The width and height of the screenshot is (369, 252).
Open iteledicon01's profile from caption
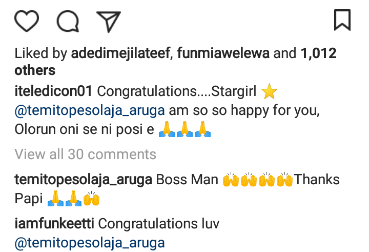pos(53,92)
